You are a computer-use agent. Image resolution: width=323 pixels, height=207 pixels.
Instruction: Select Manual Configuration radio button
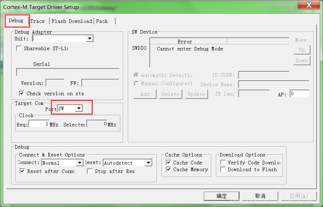[x=136, y=83]
